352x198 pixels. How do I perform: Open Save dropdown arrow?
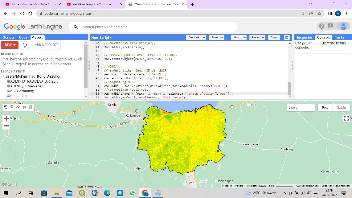tap(222, 38)
